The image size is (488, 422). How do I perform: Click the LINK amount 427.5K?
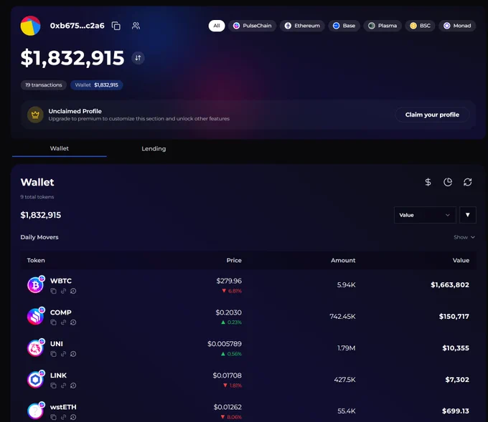[x=344, y=380]
